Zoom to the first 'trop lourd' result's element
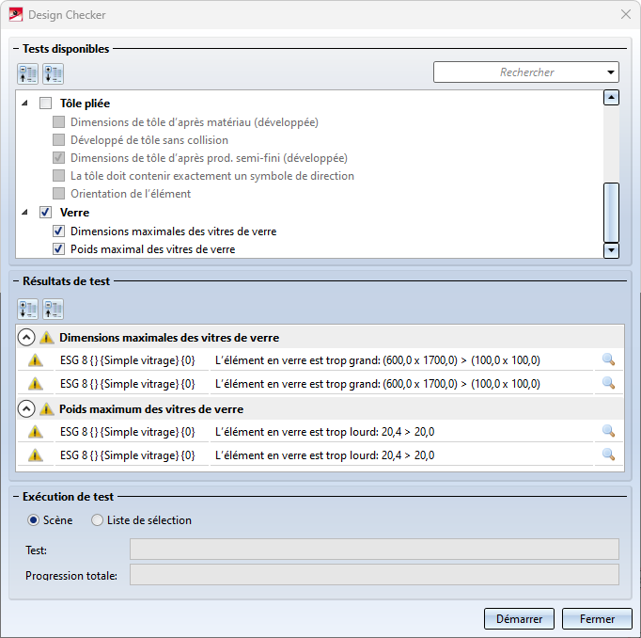 click(608, 431)
